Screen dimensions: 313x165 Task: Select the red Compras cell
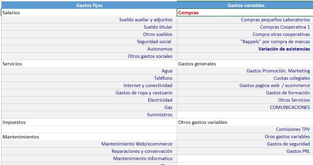245,13
